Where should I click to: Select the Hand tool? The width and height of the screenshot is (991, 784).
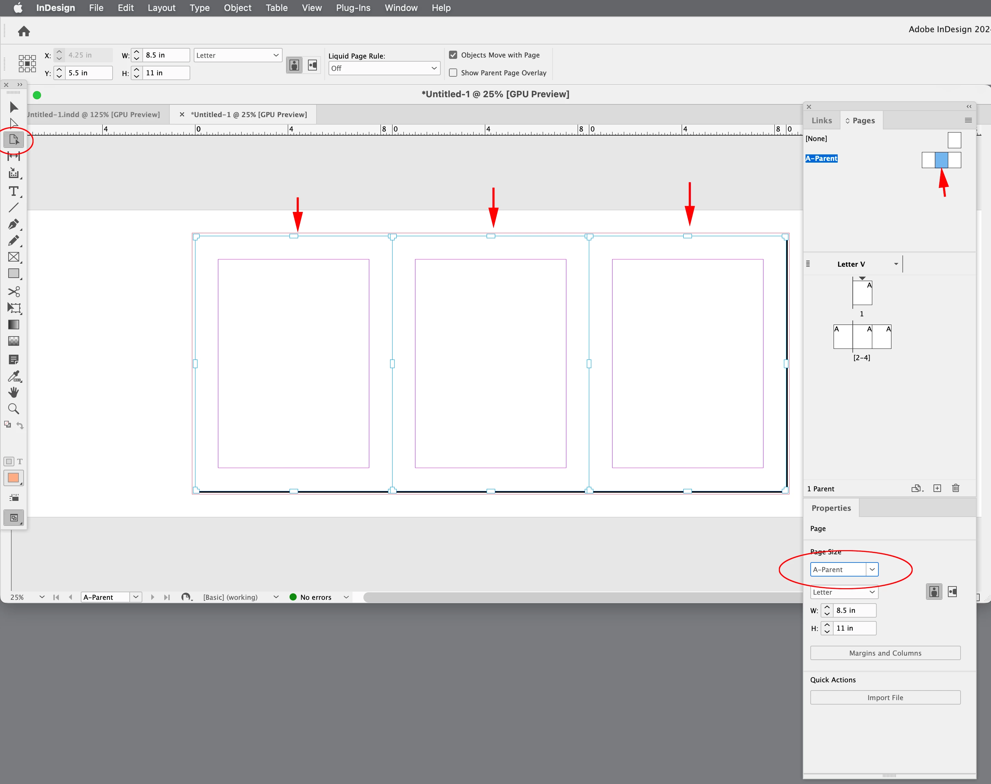click(14, 392)
